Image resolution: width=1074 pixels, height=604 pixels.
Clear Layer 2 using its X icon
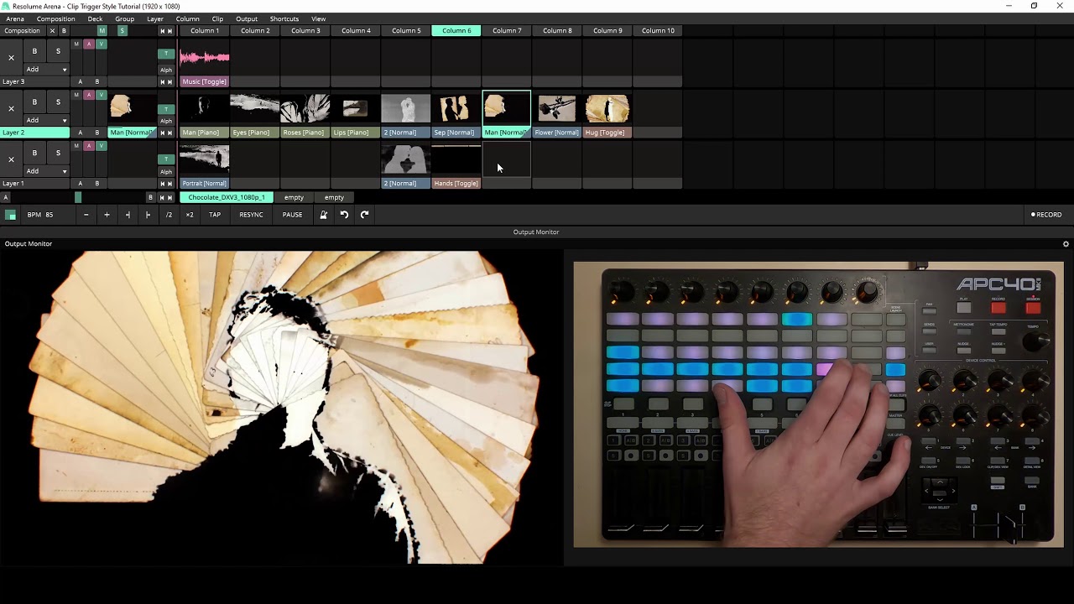11,108
